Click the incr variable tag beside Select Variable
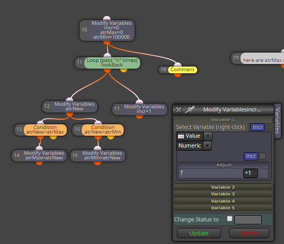The image size is (284, 244). pyautogui.click(x=258, y=127)
